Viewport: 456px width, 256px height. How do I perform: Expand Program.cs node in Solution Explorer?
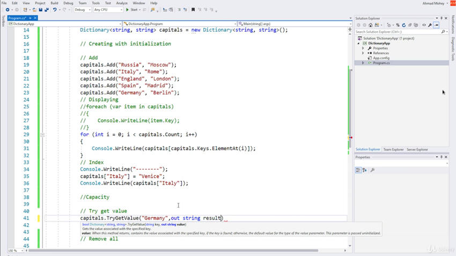(363, 63)
